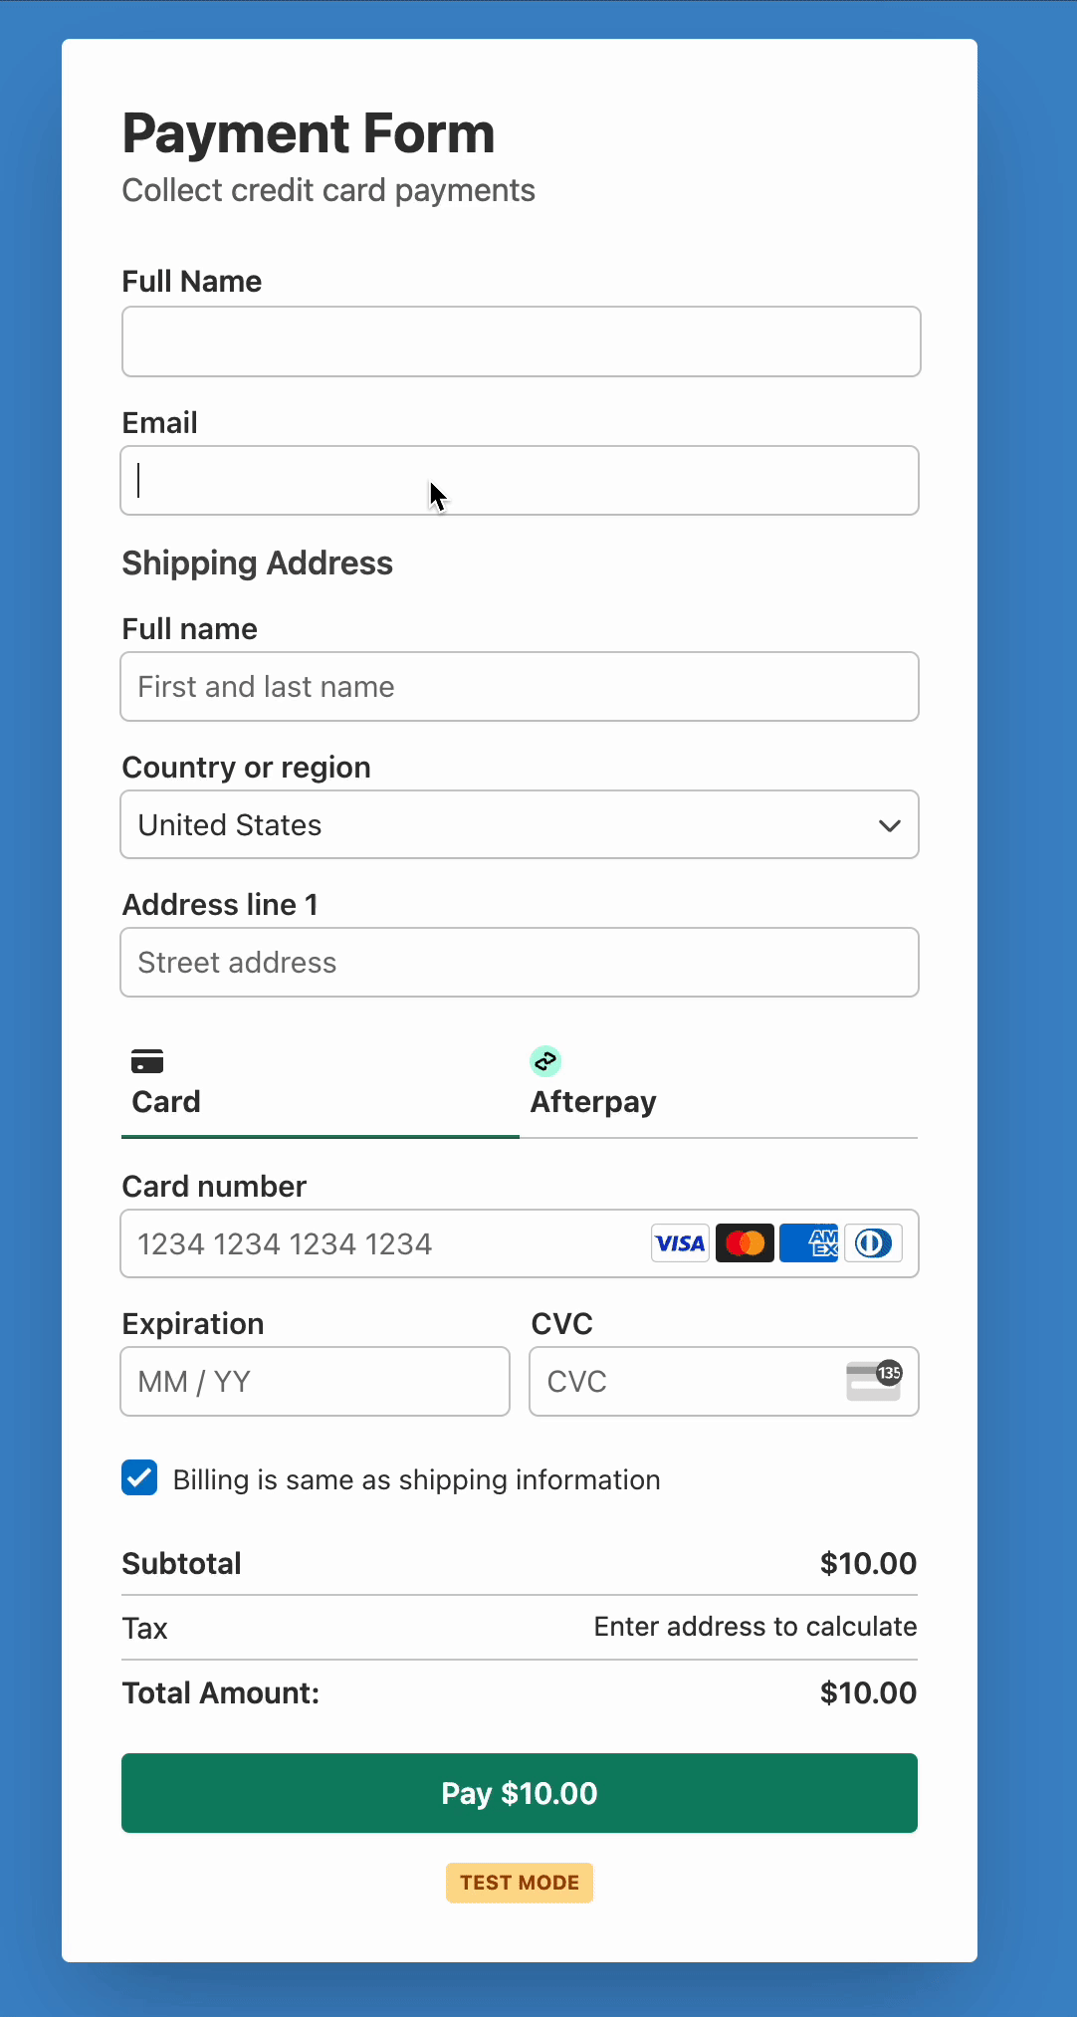
Task: Focus the MM / YY expiration field
Action: click(315, 1381)
